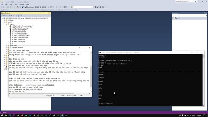Select the Security folder in Object Explorer

tap(10, 22)
